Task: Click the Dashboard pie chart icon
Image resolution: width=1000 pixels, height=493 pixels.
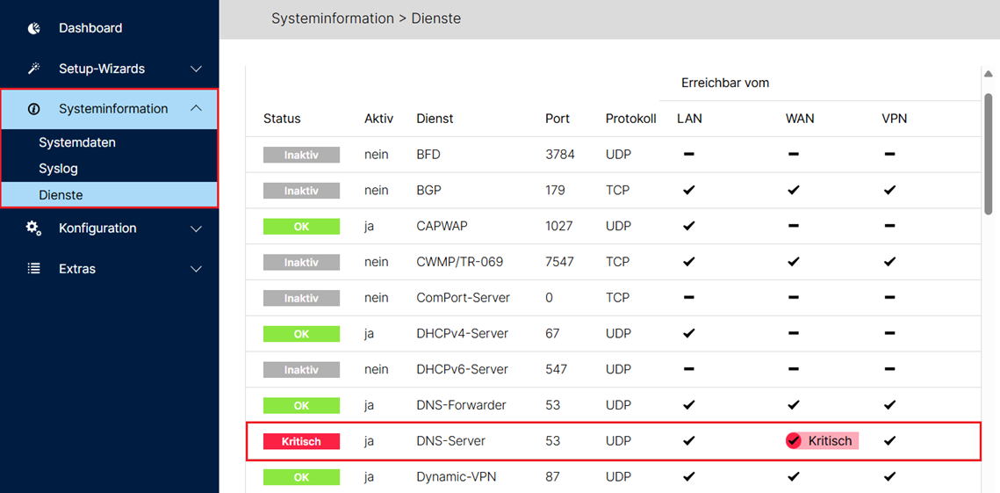Action: coord(34,28)
